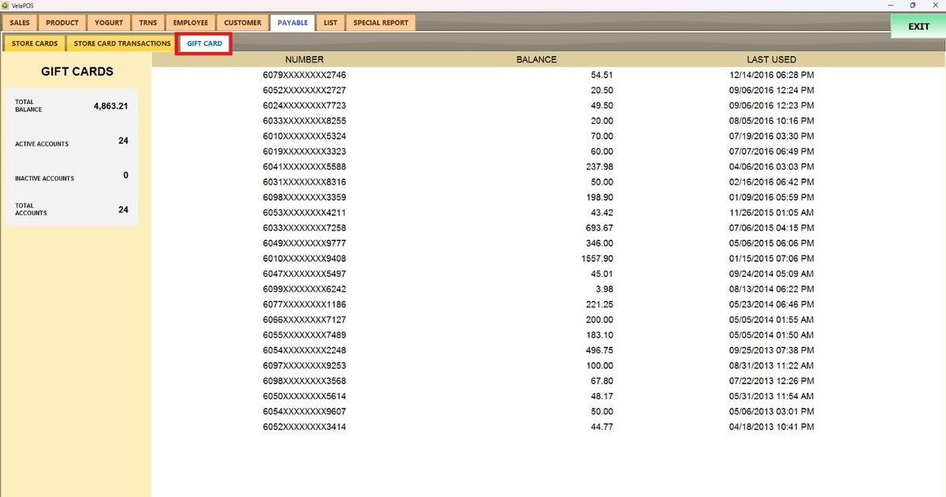View STORE CARD TRANSACTIONS sub-tab
This screenshot has width=946, height=497.
122,43
